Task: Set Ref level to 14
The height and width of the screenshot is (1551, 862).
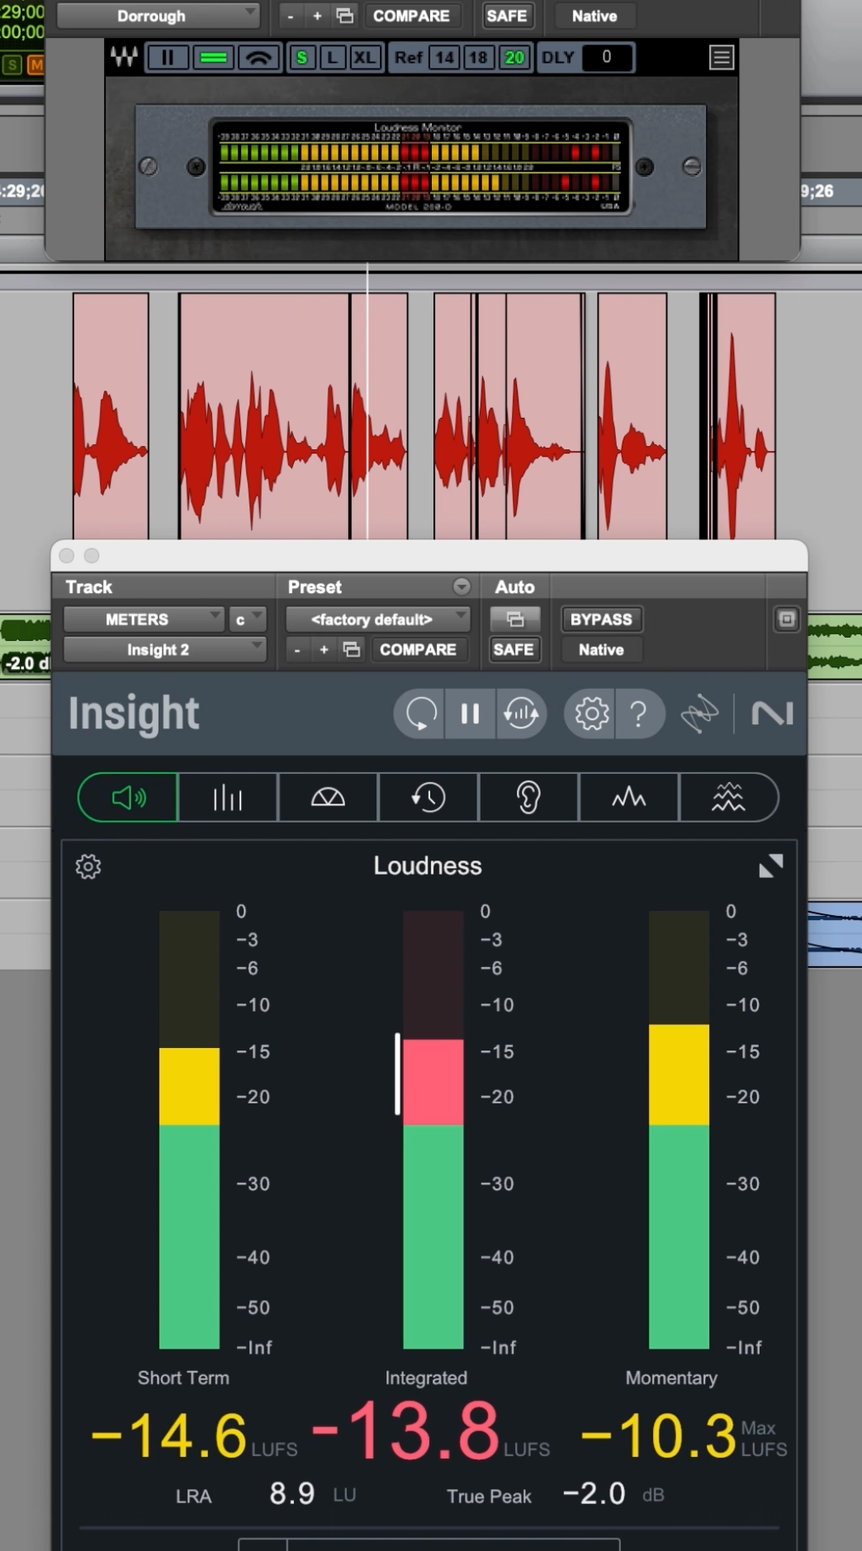Action: click(445, 58)
